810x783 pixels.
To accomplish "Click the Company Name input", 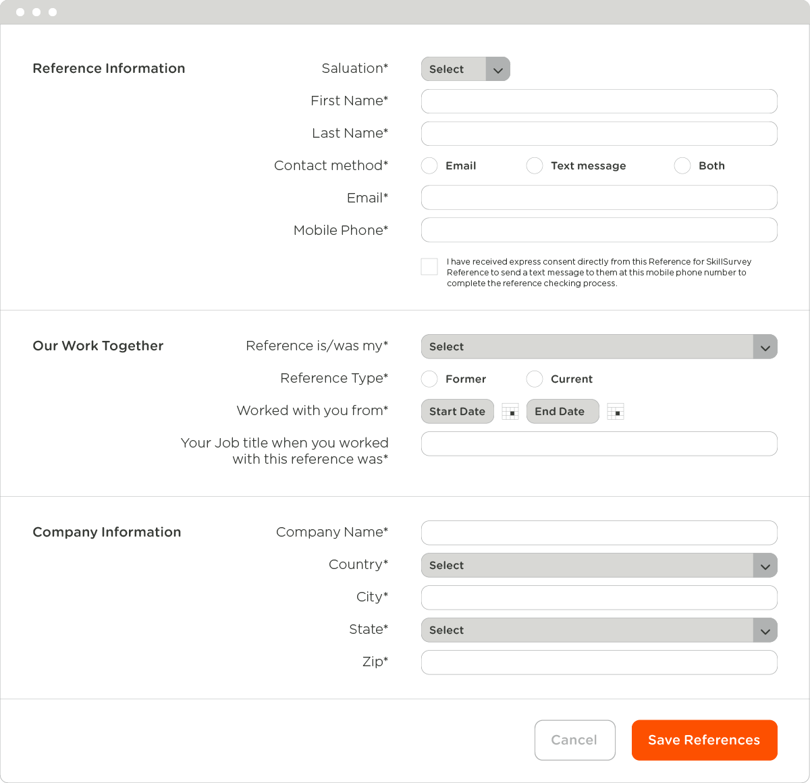I will click(x=599, y=533).
